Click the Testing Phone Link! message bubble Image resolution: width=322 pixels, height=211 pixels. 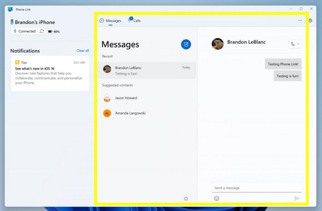283,64
